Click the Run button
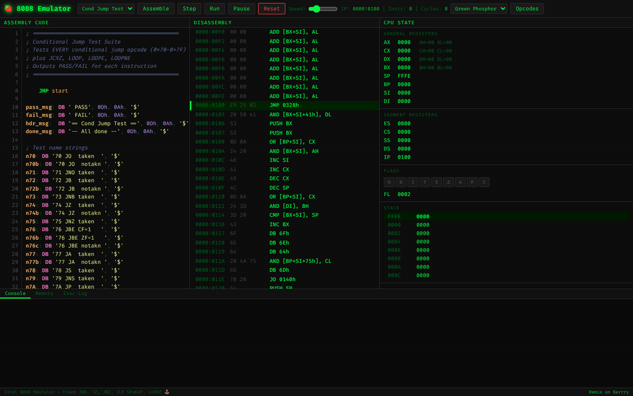Viewport: 633px width, 396px height. tap(215, 8)
